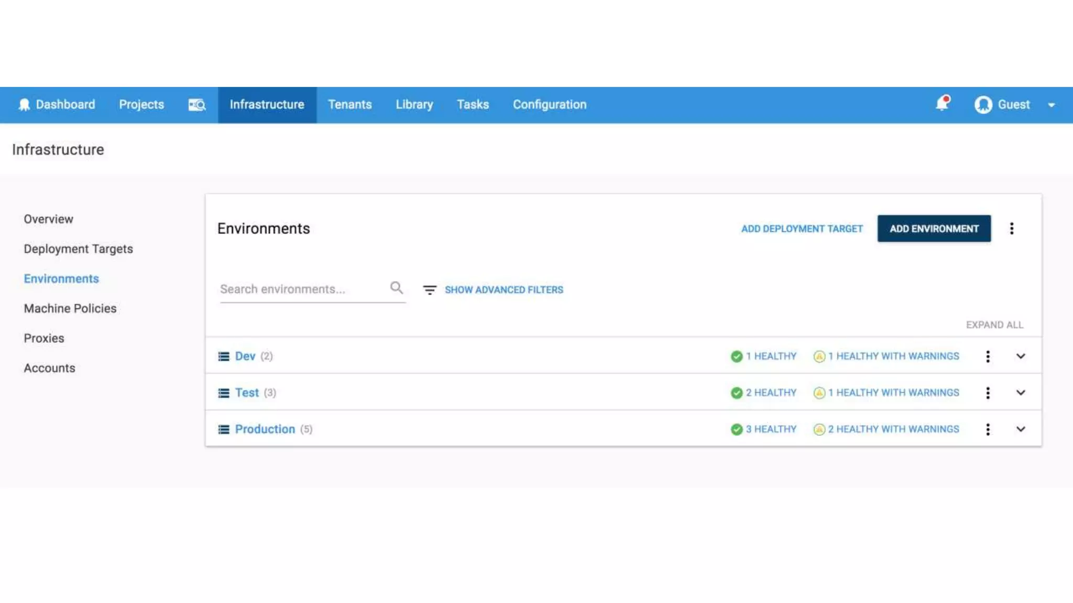The image size is (1073, 603).
Task: Open overflow menu beside Add Environment
Action: 1012,229
